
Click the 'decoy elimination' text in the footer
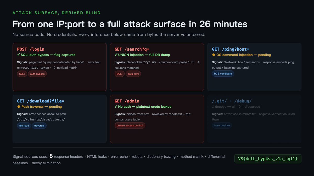[46, 163]
